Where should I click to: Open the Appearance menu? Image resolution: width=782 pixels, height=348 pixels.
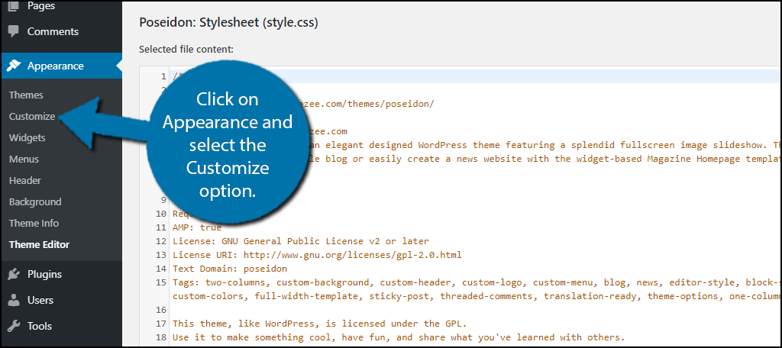click(x=61, y=66)
